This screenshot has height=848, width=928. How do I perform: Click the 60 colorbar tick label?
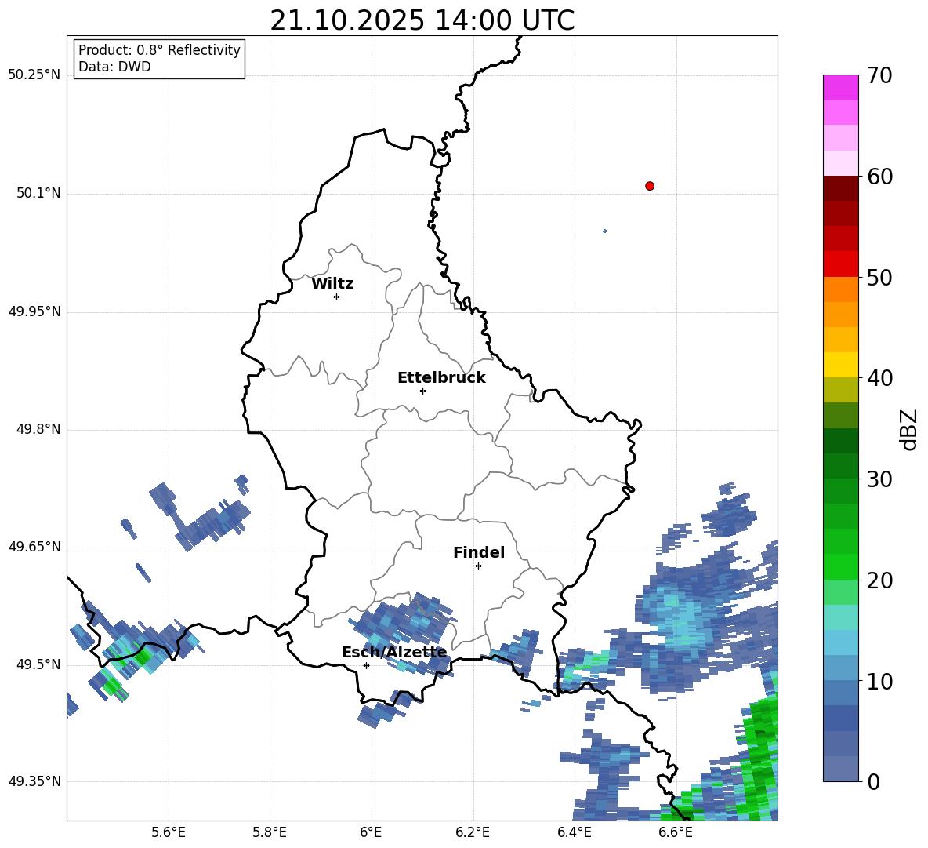(879, 177)
